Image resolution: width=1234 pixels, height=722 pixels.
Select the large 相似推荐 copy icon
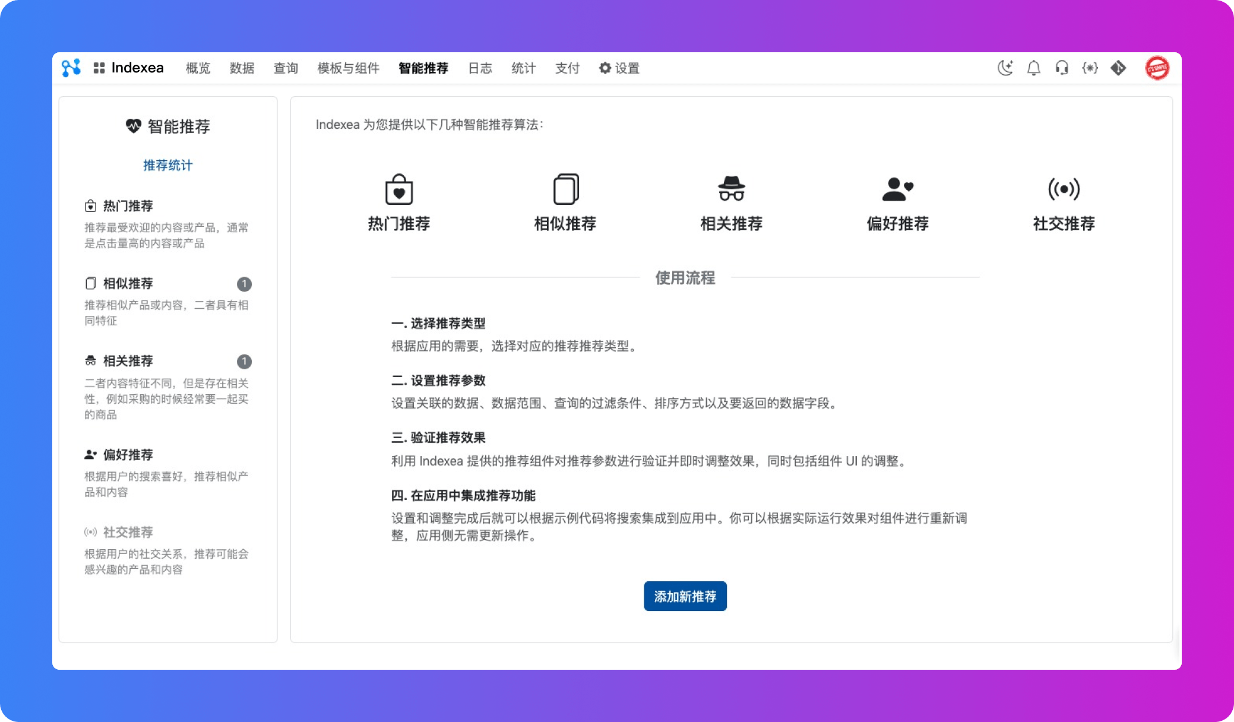(565, 189)
